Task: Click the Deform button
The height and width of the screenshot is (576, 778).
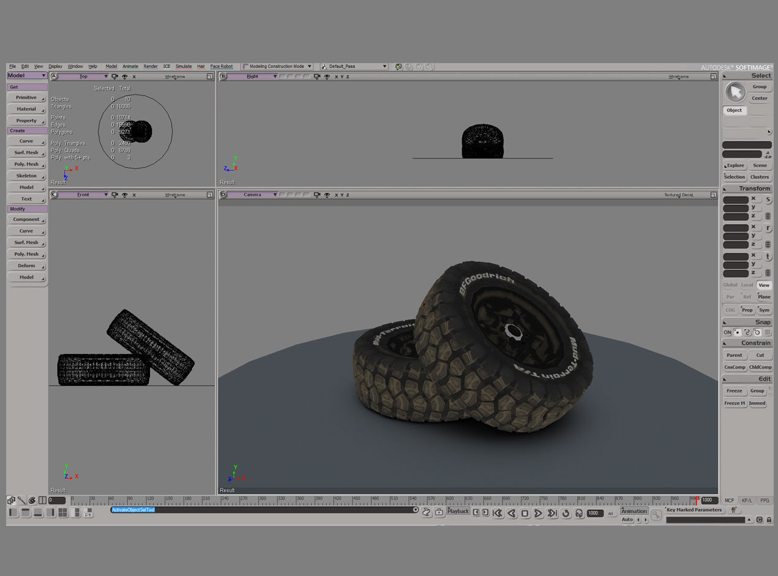Action: 27,266
